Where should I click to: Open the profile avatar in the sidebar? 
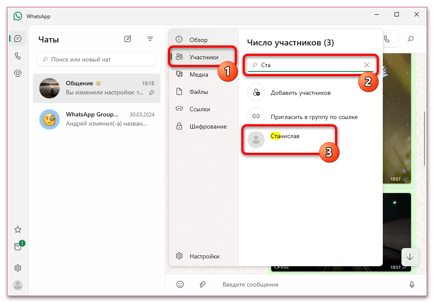[18, 285]
